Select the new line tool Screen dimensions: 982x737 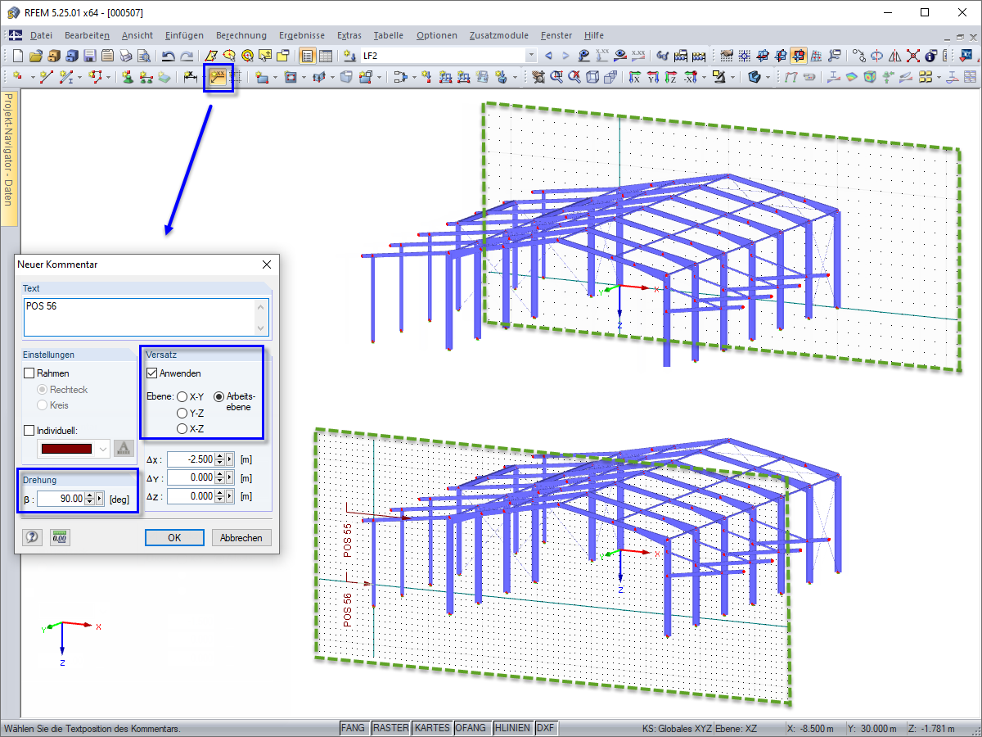[46, 77]
